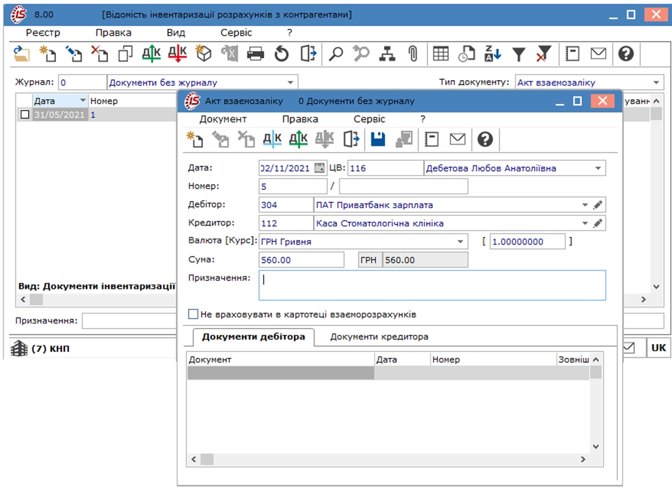This screenshot has height=488, width=672.
Task: Edit the Дебітор using the pencil button
Action: coord(598,205)
